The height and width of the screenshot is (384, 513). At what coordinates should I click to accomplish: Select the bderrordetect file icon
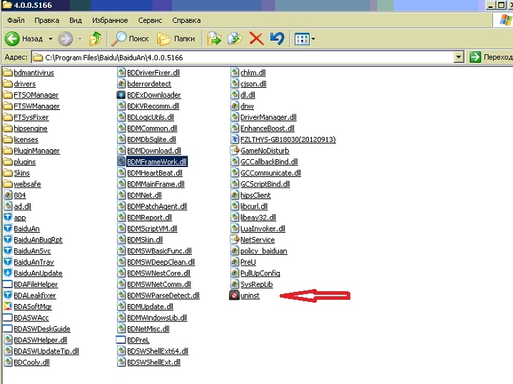pyautogui.click(x=121, y=84)
